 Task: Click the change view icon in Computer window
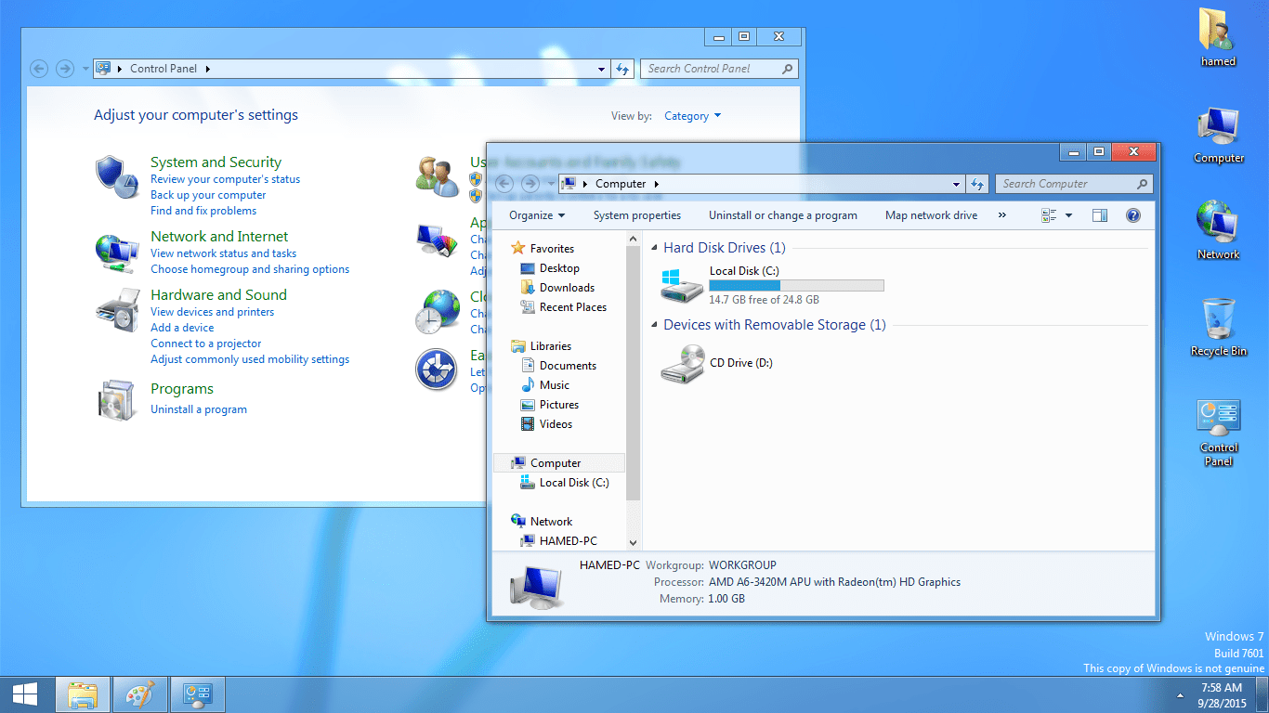tap(1050, 215)
